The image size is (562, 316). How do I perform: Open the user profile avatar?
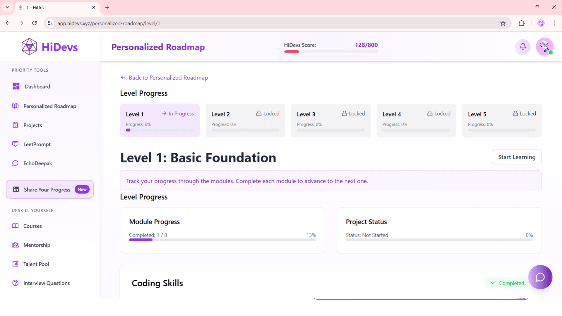[x=544, y=46]
